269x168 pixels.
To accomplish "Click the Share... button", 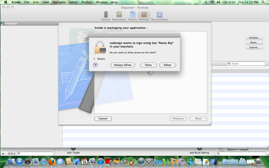I will (x=254, y=42).
